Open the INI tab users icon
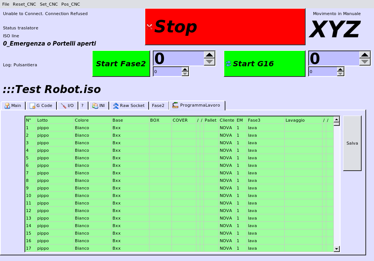 point(95,106)
